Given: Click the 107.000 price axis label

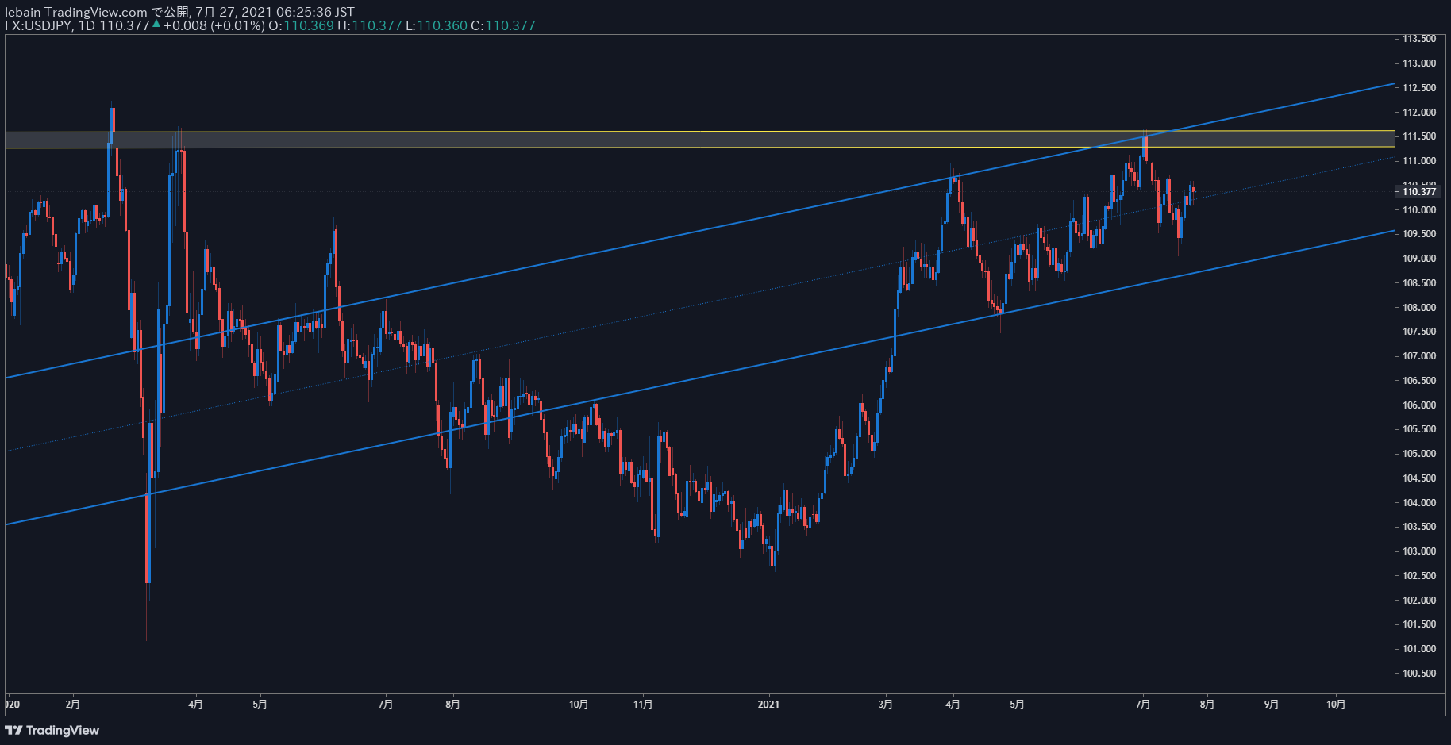Looking at the screenshot, I should pyautogui.click(x=1419, y=356).
